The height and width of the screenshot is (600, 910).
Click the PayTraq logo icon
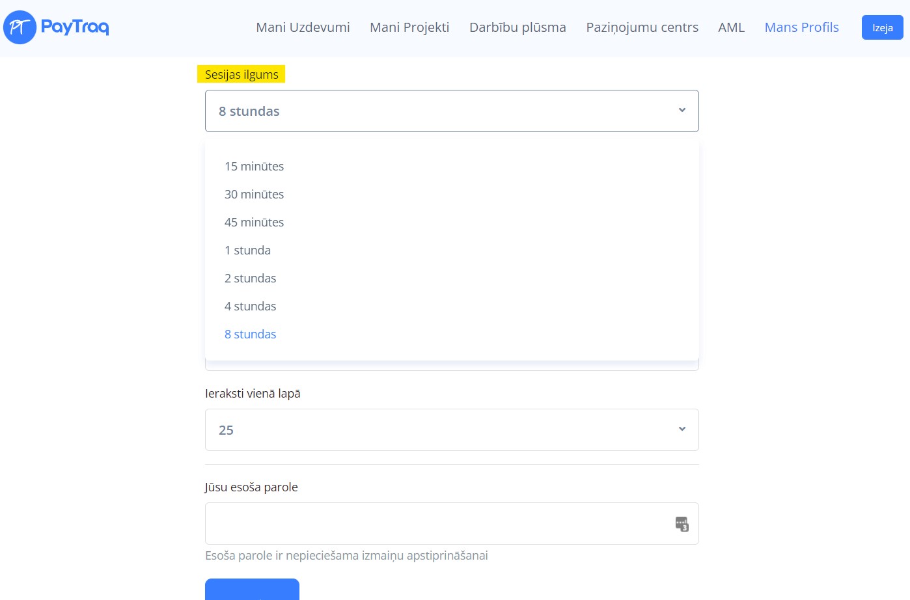[x=20, y=27]
